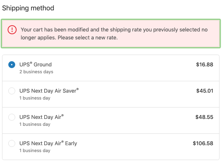Click the red exclamation warning icon
224x168 pixels.
[x=12, y=30]
